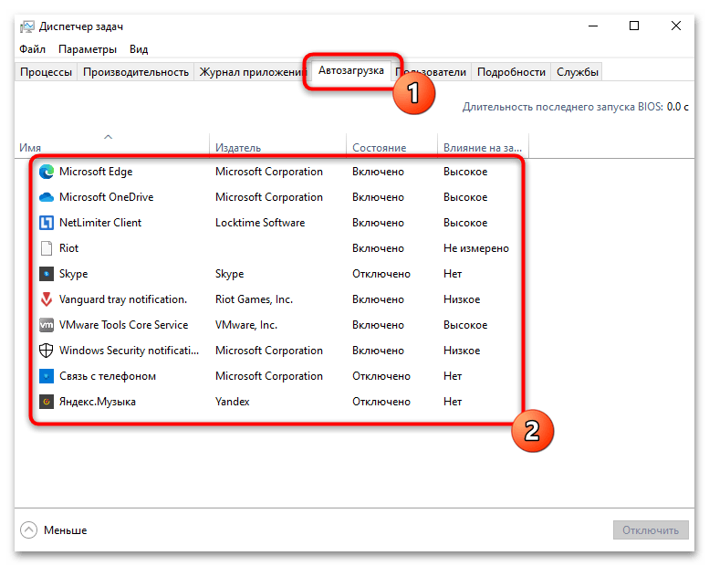709x566 pixels.
Task: Switch to the Производительность tab
Action: (136, 72)
